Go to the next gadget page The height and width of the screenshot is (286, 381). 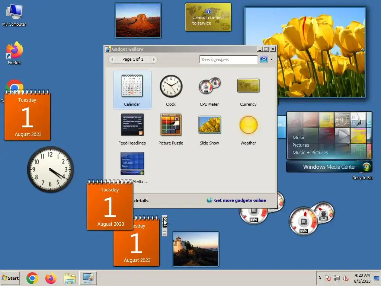click(x=153, y=59)
